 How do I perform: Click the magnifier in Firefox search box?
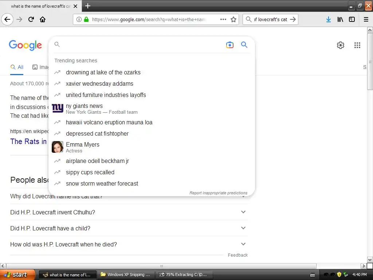(248, 19)
